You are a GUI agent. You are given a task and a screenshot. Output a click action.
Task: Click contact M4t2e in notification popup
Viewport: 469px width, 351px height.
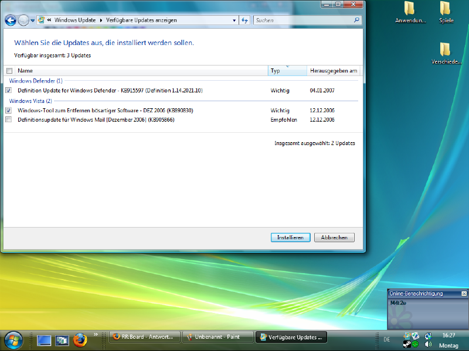(398, 303)
